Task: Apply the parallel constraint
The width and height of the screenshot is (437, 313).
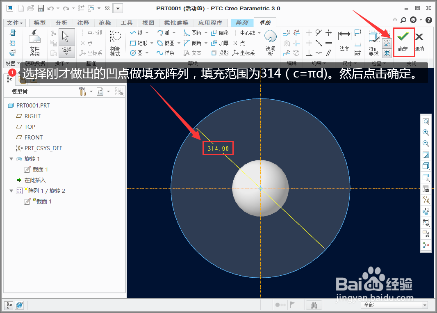Action: (329, 53)
